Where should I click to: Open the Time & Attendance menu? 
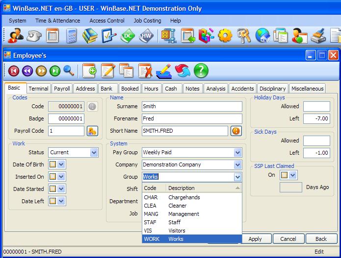pos(58,21)
